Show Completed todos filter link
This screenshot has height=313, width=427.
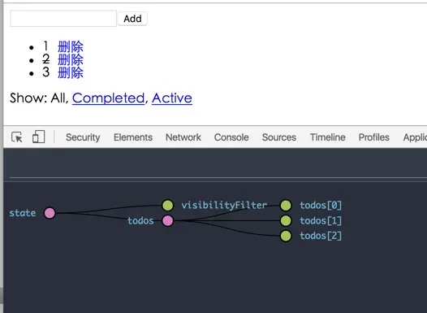click(x=108, y=98)
